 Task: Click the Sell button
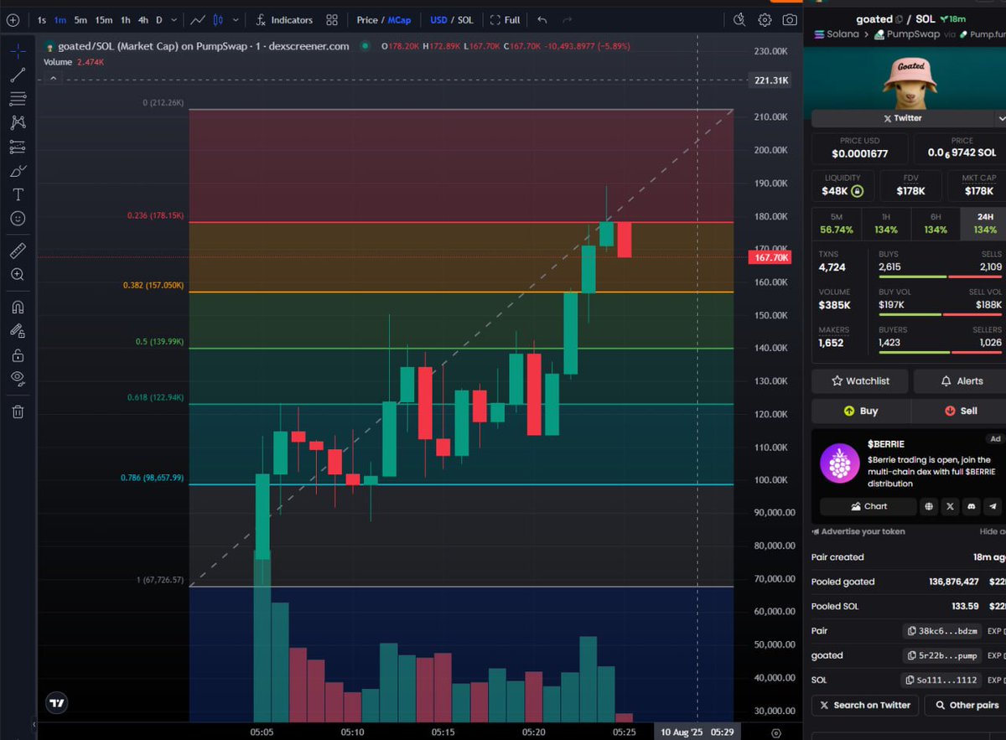pyautogui.click(x=961, y=411)
